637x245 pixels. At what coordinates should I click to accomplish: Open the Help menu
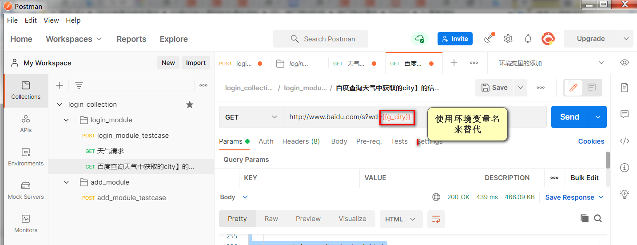[73, 20]
